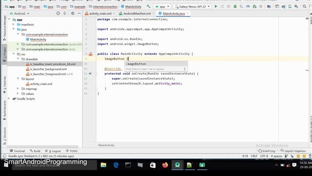Open AVD Manager phone icon
Screen dimensions: 312x176
[290, 6]
